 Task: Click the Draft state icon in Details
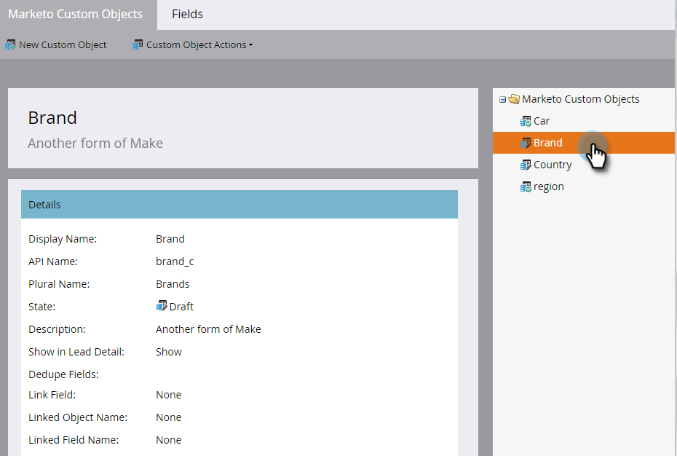(x=162, y=306)
